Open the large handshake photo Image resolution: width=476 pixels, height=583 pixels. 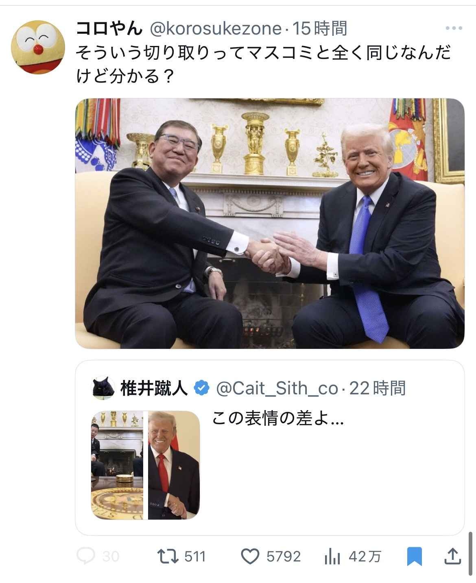click(270, 223)
